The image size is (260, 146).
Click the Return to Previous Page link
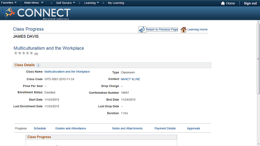(162, 30)
